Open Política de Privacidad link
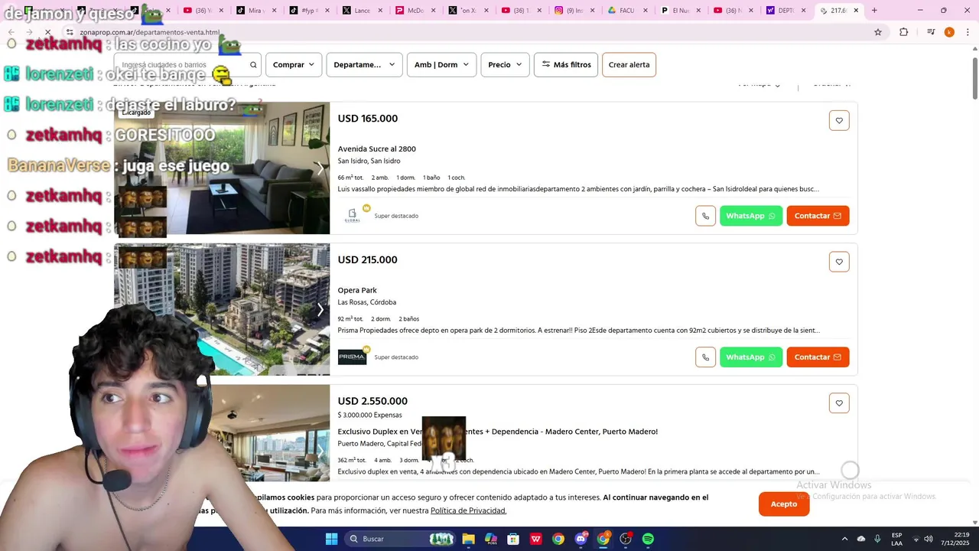The height and width of the screenshot is (551, 979). (468, 510)
